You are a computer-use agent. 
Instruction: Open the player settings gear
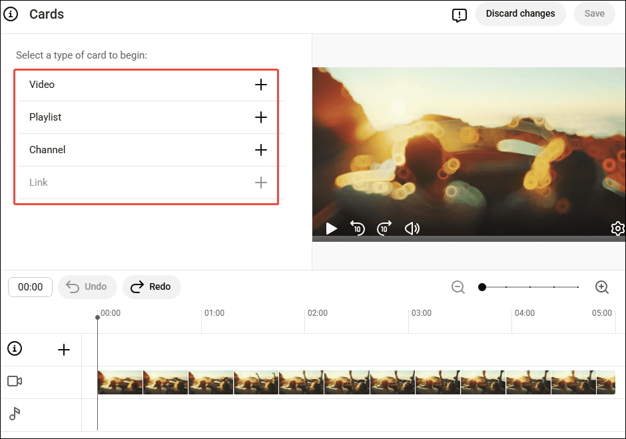coord(618,228)
